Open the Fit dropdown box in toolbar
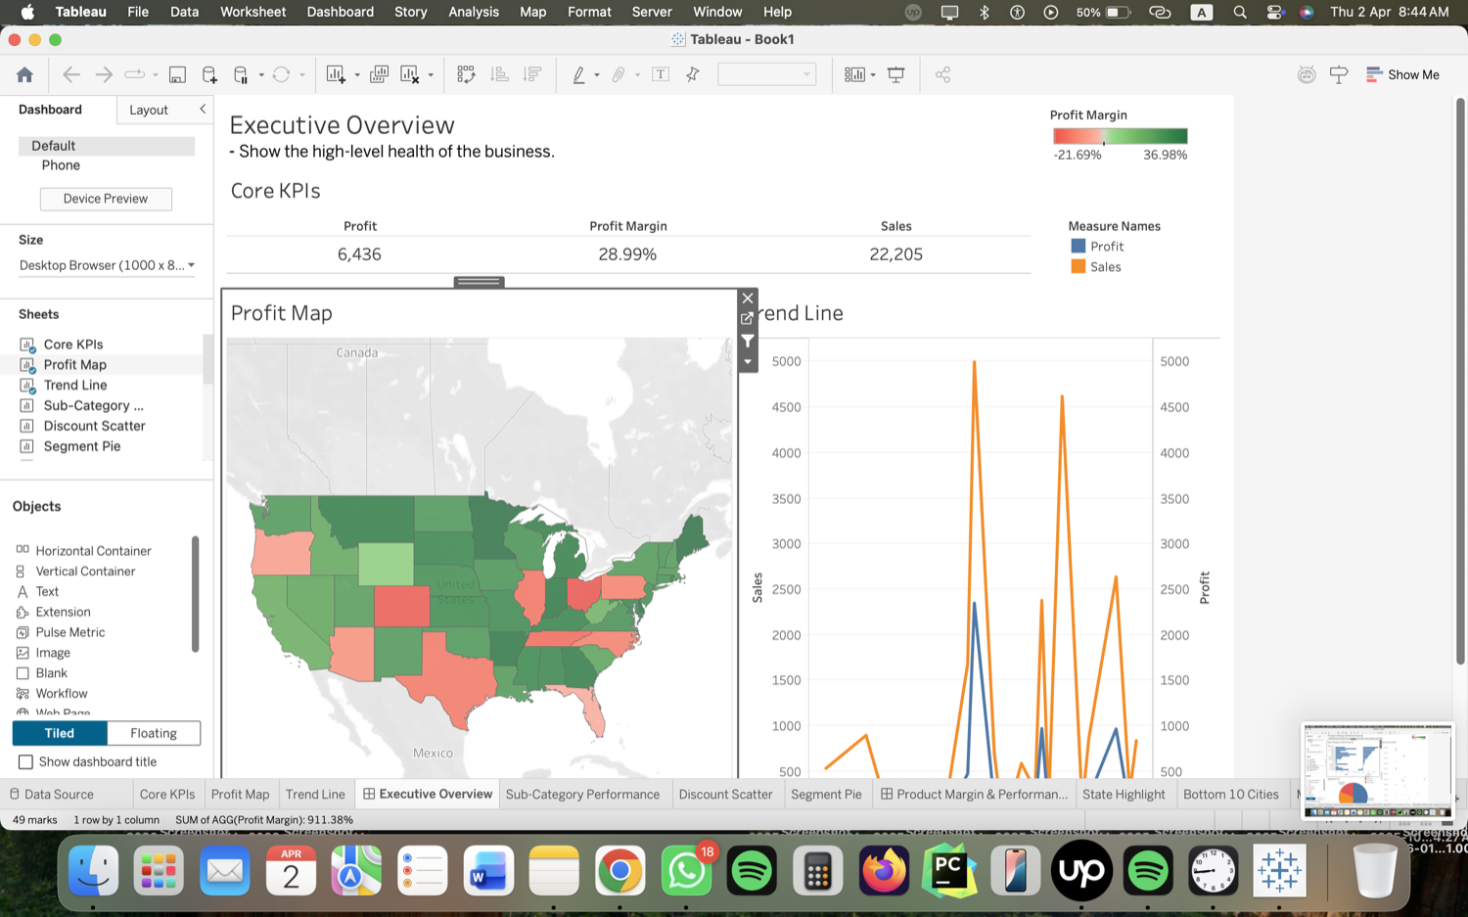 tap(766, 74)
